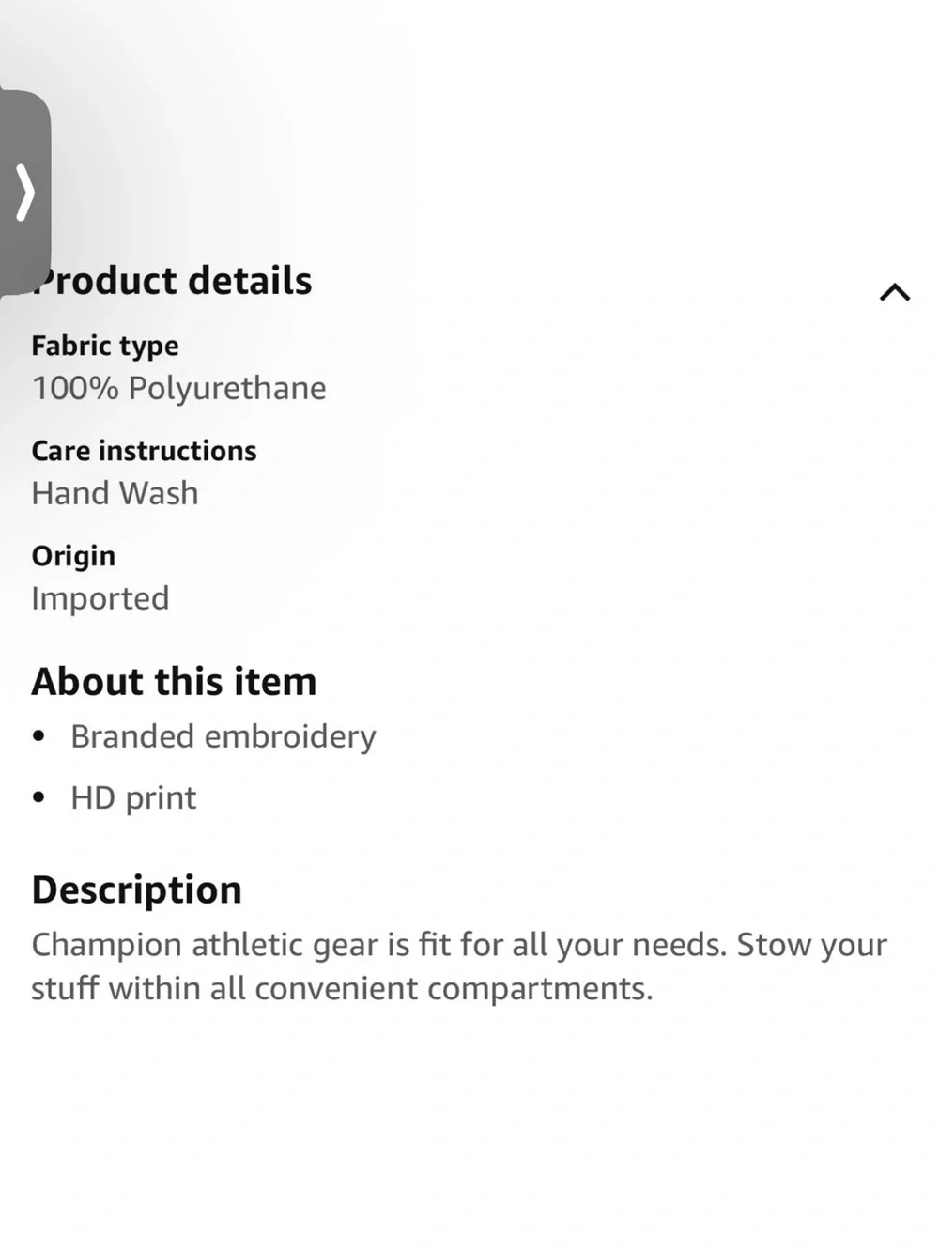Click the 100% Polyurethane value
The image size is (939, 1252).
point(179,388)
